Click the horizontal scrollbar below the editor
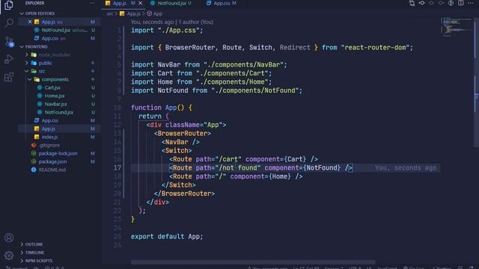 pos(253,262)
